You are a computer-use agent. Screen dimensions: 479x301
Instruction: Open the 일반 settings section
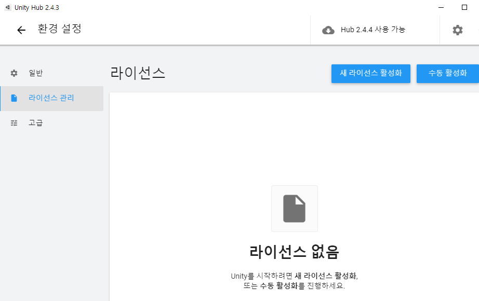pos(51,73)
